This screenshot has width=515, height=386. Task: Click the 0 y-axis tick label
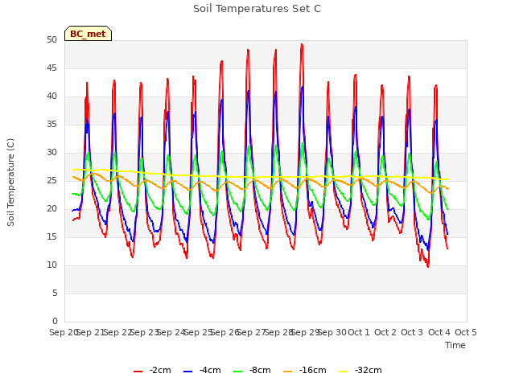pyautogui.click(x=55, y=322)
